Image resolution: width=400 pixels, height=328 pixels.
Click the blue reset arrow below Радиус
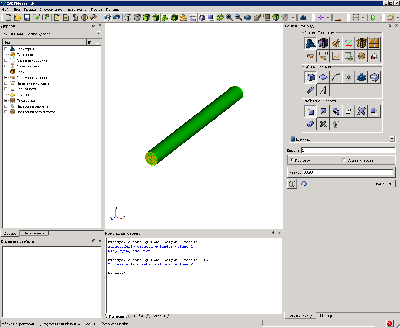(304, 184)
